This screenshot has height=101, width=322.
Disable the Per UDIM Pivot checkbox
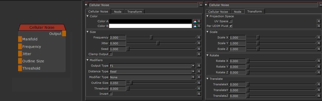231,26
